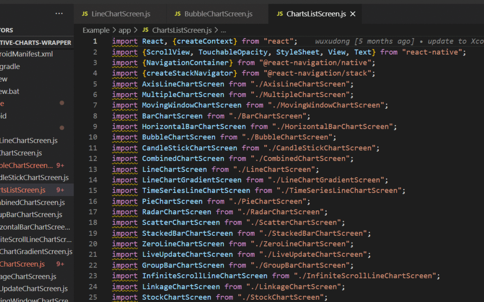The width and height of the screenshot is (484, 302).
Task: Click TouchableOpacity in the react-native import
Action: (233, 52)
